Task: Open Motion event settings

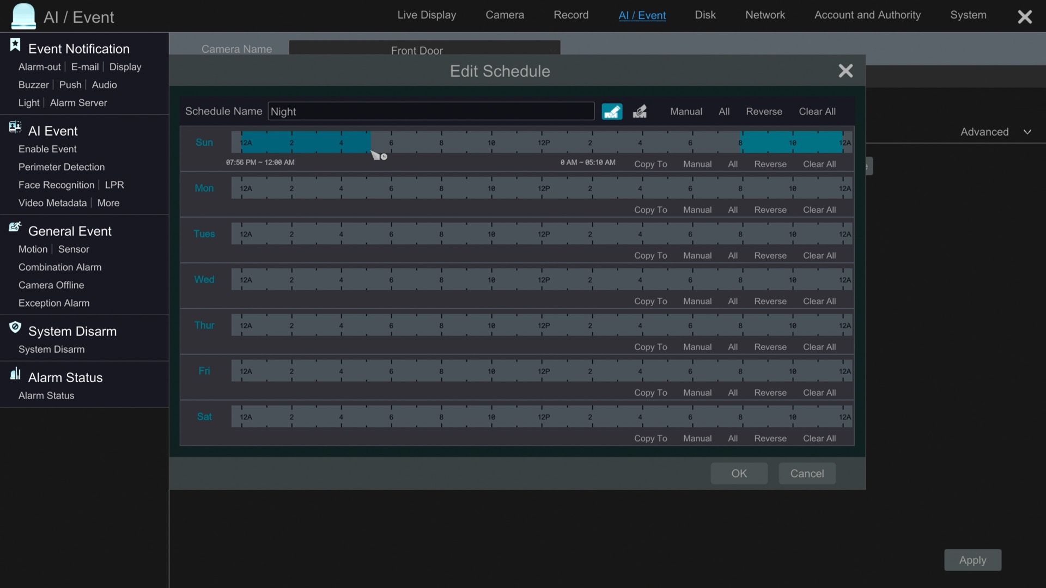Action: (x=33, y=249)
